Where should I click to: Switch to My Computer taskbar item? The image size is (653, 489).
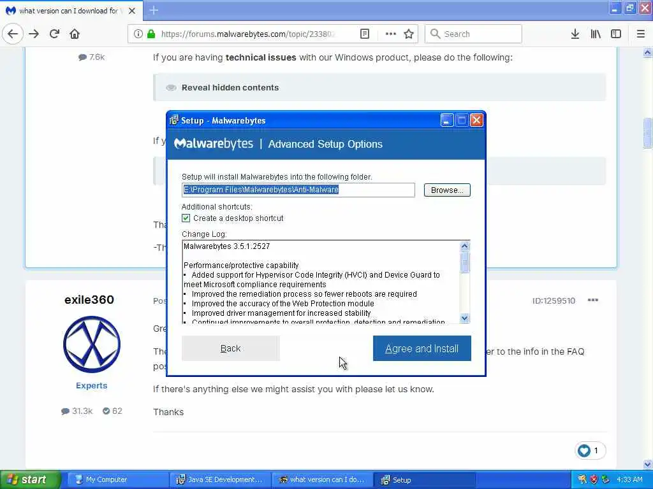tap(118, 479)
